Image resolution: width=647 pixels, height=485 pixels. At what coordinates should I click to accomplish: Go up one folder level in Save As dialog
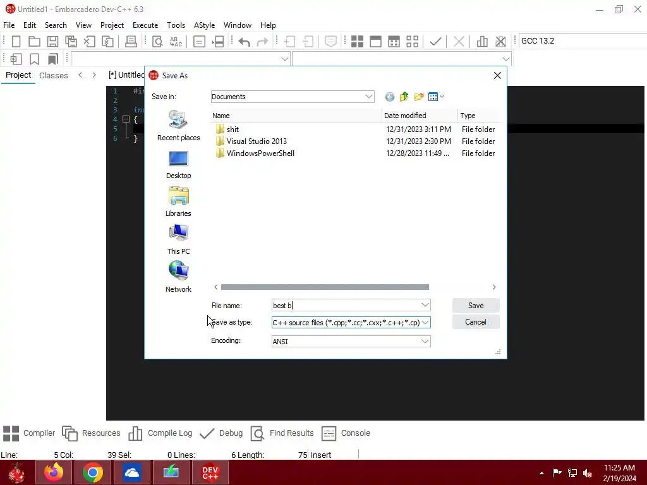coord(404,97)
